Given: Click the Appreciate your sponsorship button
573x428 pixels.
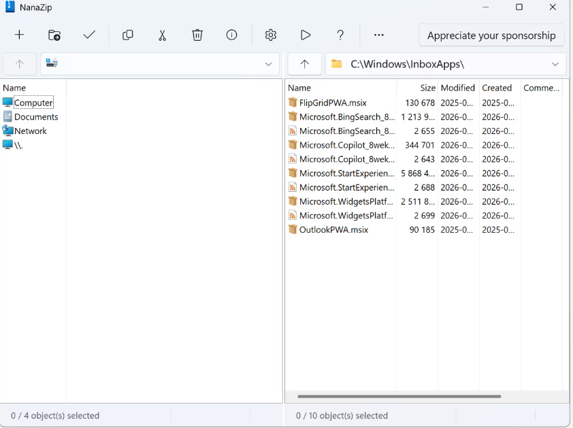Looking at the screenshot, I should pyautogui.click(x=491, y=35).
